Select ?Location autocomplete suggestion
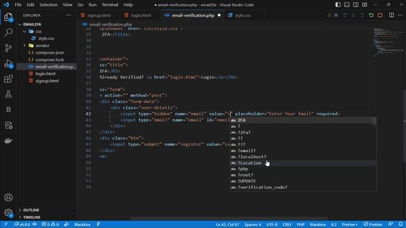The image size is (406, 228). coord(303,163)
